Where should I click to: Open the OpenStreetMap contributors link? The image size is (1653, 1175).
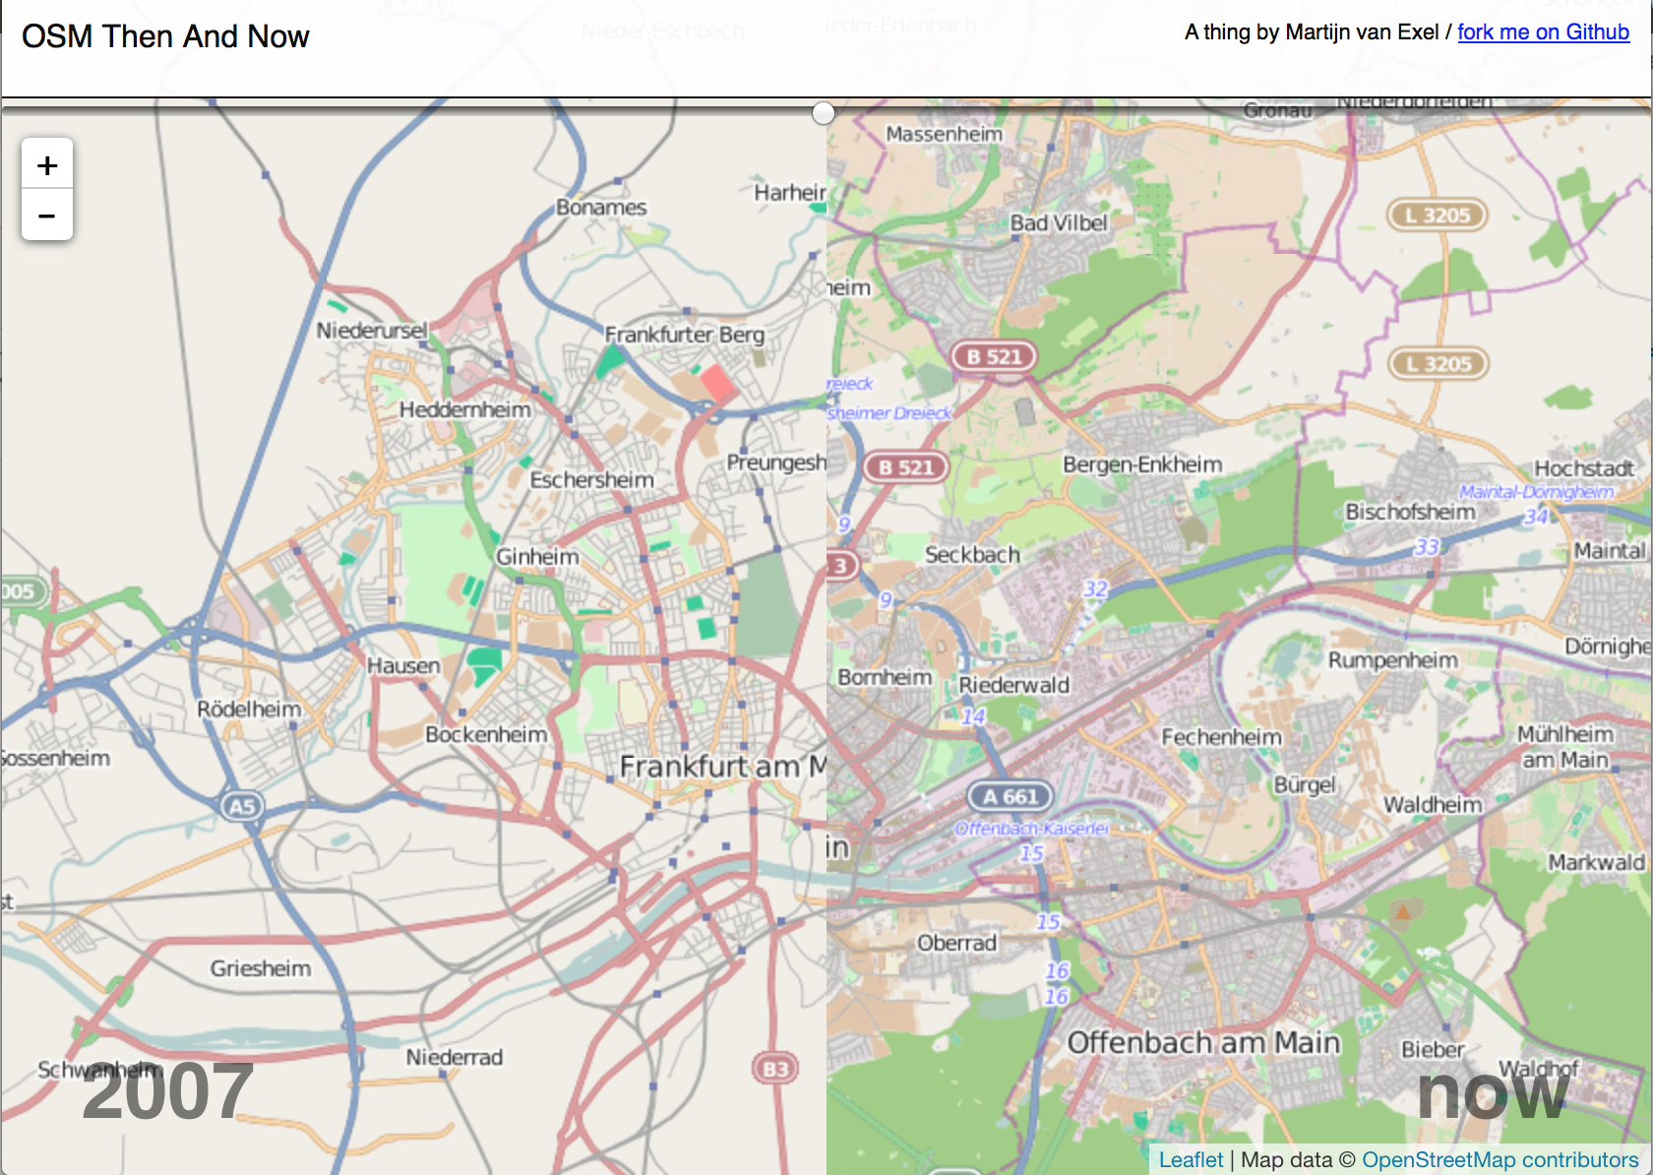click(1500, 1159)
